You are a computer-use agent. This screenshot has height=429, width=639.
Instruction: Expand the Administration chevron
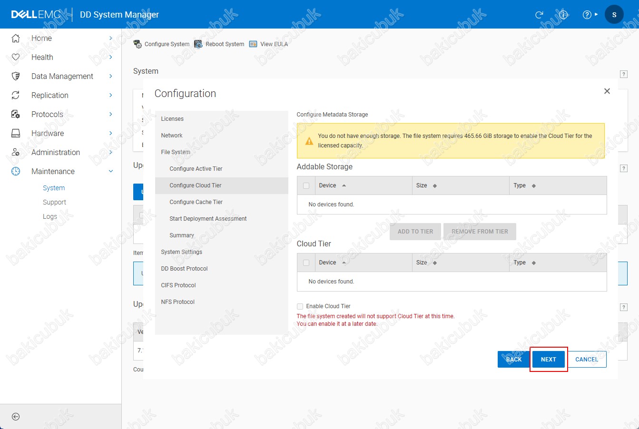point(110,152)
